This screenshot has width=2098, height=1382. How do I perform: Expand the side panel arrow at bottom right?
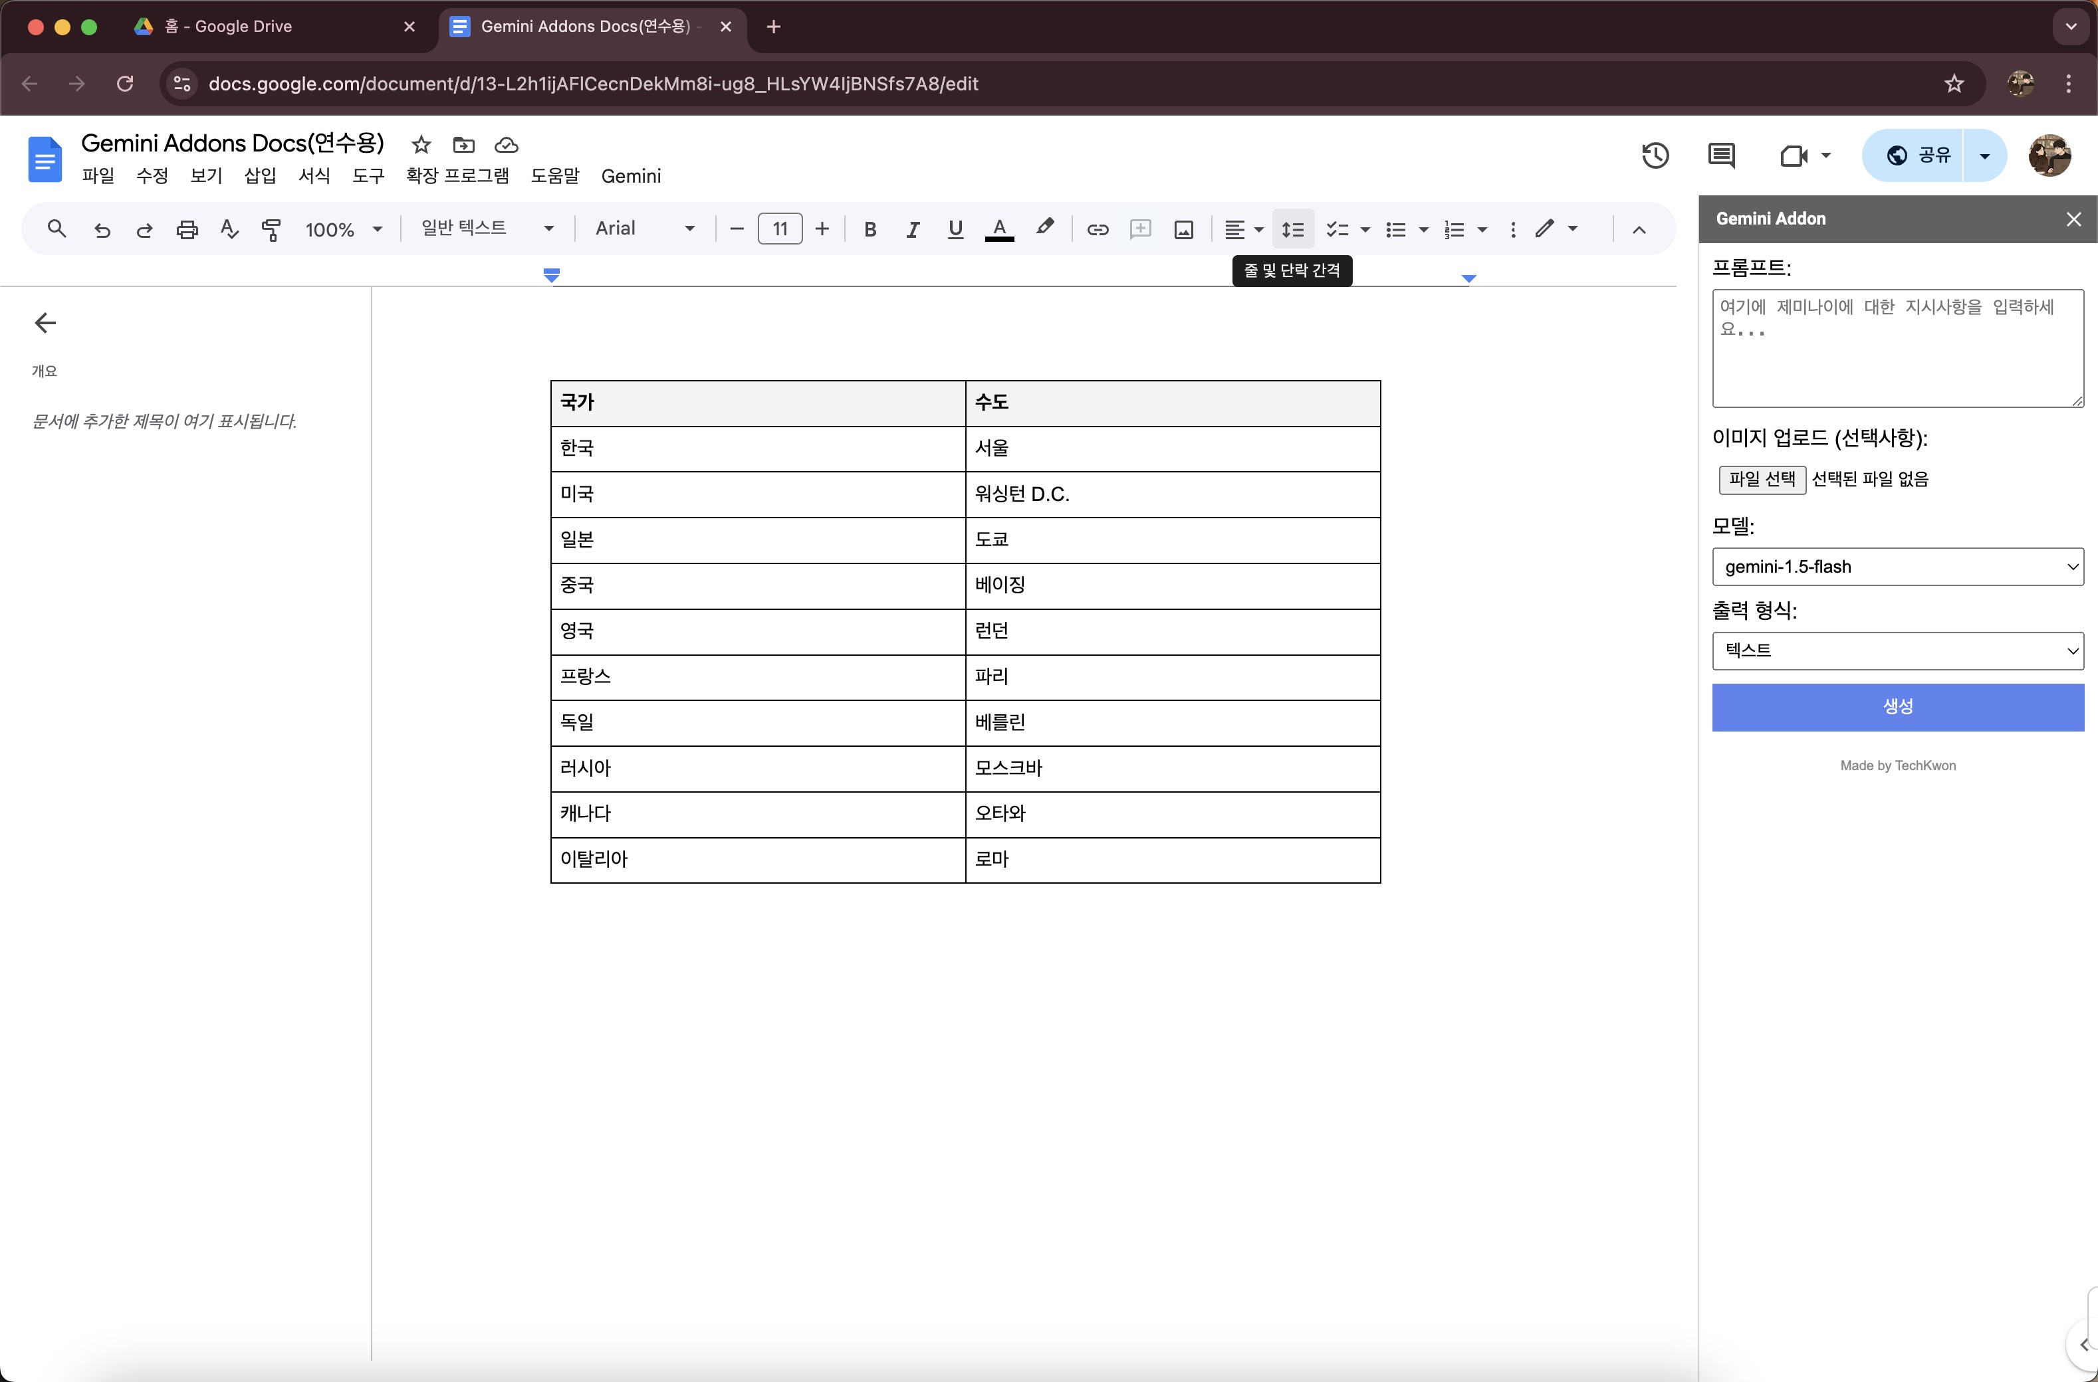(2084, 1345)
